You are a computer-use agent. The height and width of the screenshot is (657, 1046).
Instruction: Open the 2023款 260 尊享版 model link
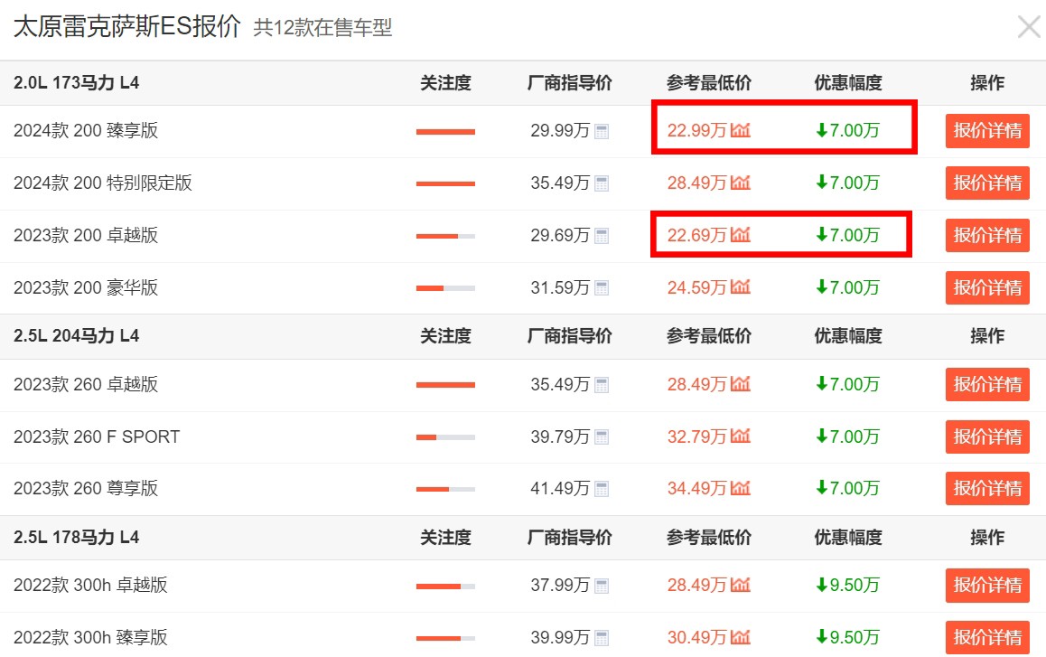[x=86, y=488]
